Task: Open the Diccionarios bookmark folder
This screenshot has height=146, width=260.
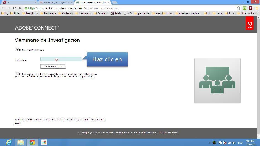Action: click(x=83, y=13)
